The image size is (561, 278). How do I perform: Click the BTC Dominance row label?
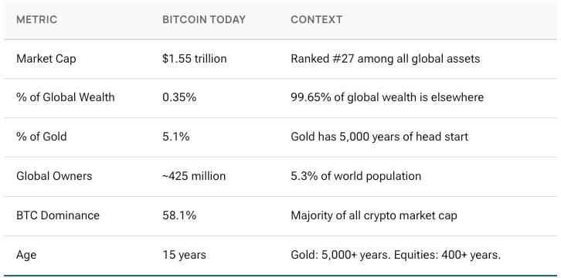(58, 215)
